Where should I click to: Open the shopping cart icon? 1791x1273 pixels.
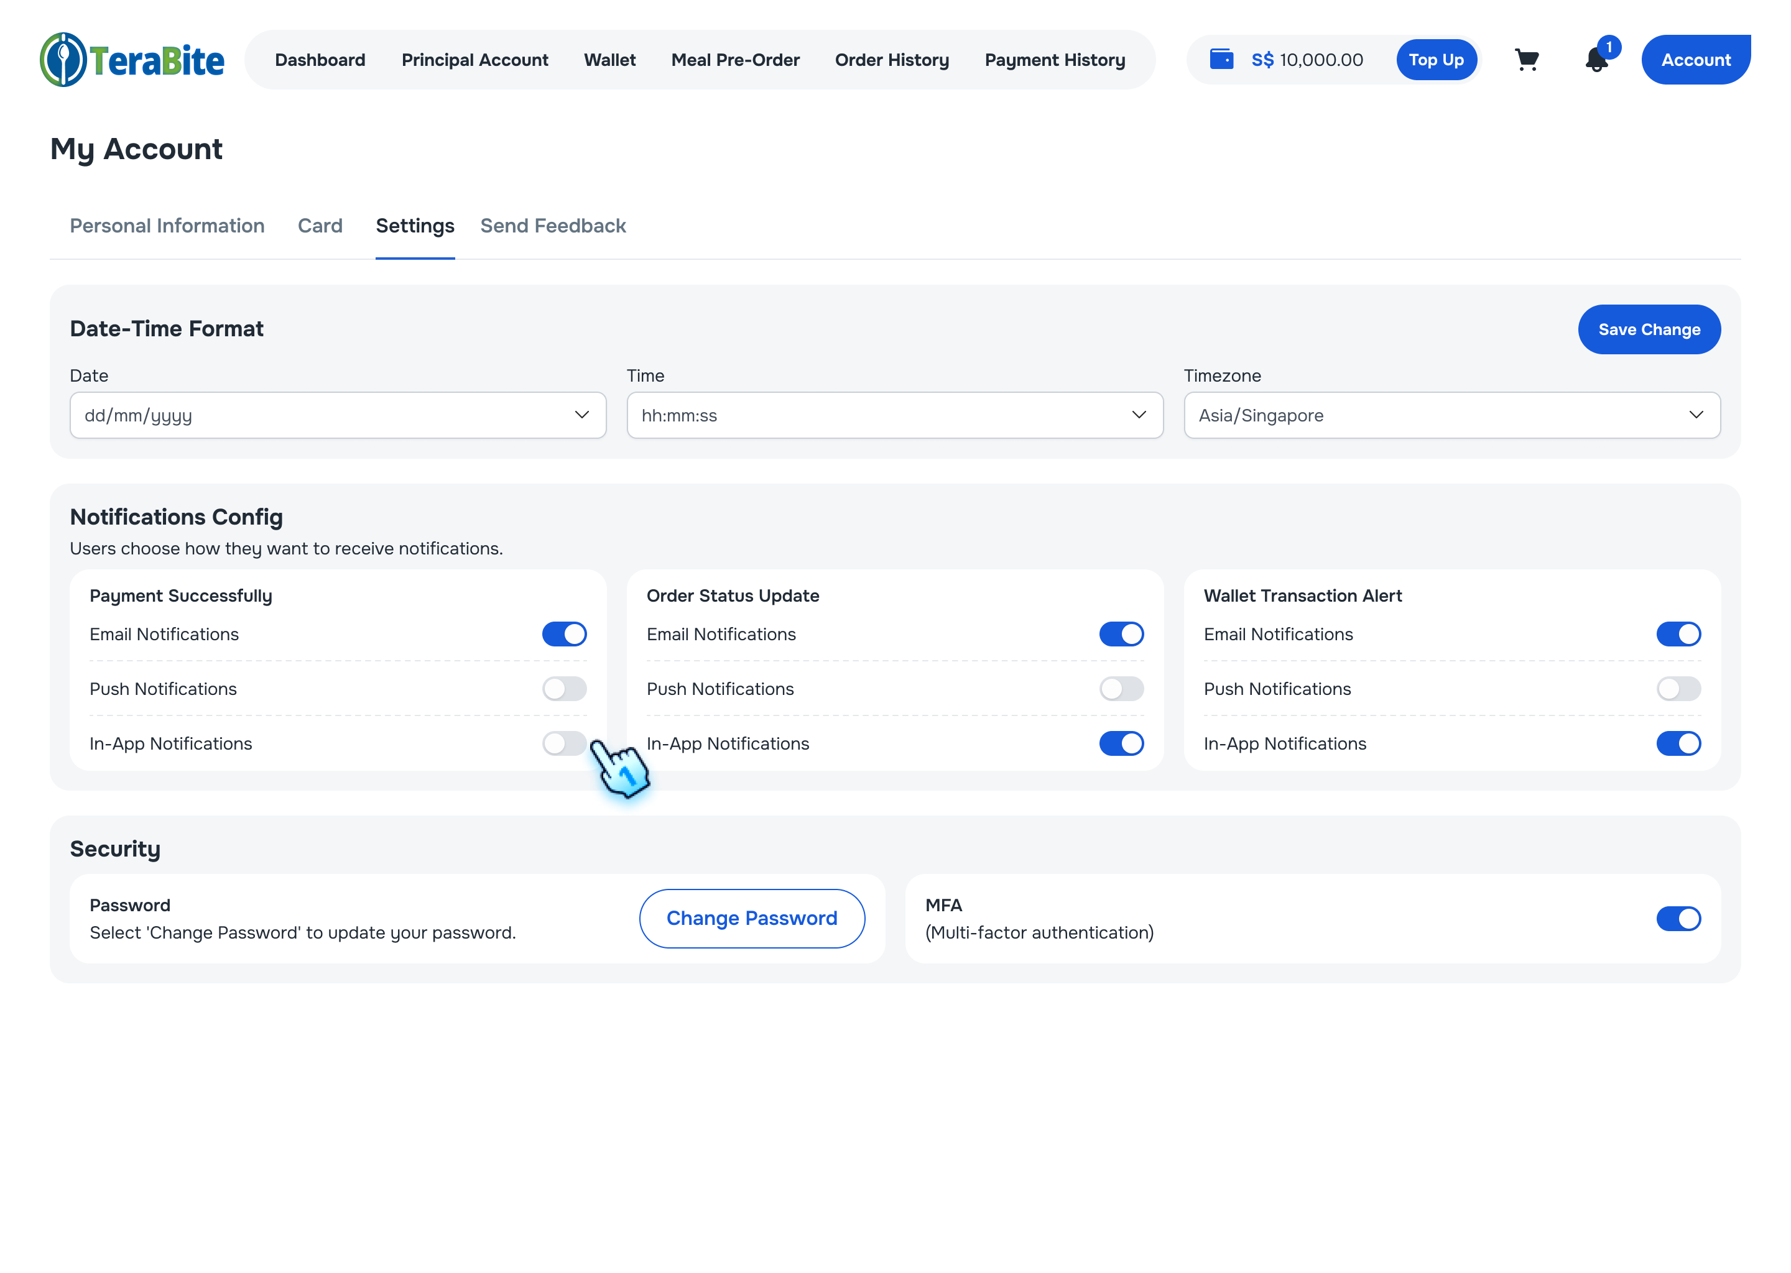(x=1526, y=60)
